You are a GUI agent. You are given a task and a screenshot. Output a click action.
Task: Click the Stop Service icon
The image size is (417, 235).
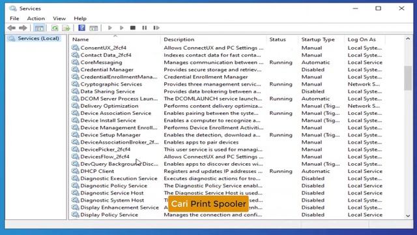coord(133,27)
